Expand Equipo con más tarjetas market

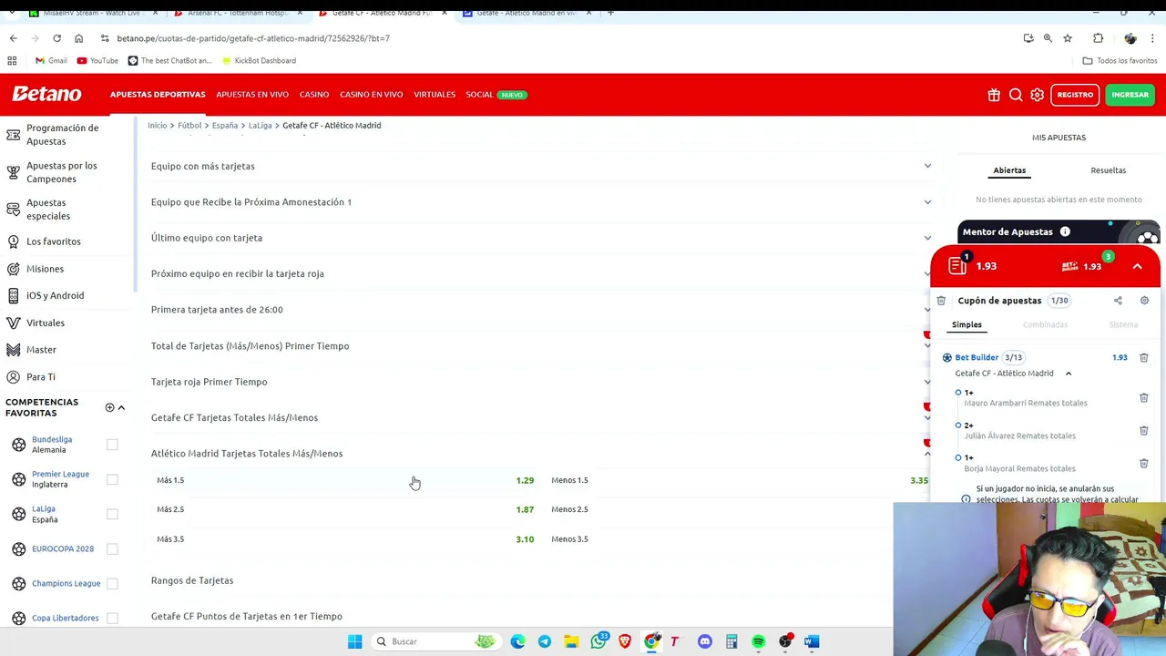click(x=541, y=166)
